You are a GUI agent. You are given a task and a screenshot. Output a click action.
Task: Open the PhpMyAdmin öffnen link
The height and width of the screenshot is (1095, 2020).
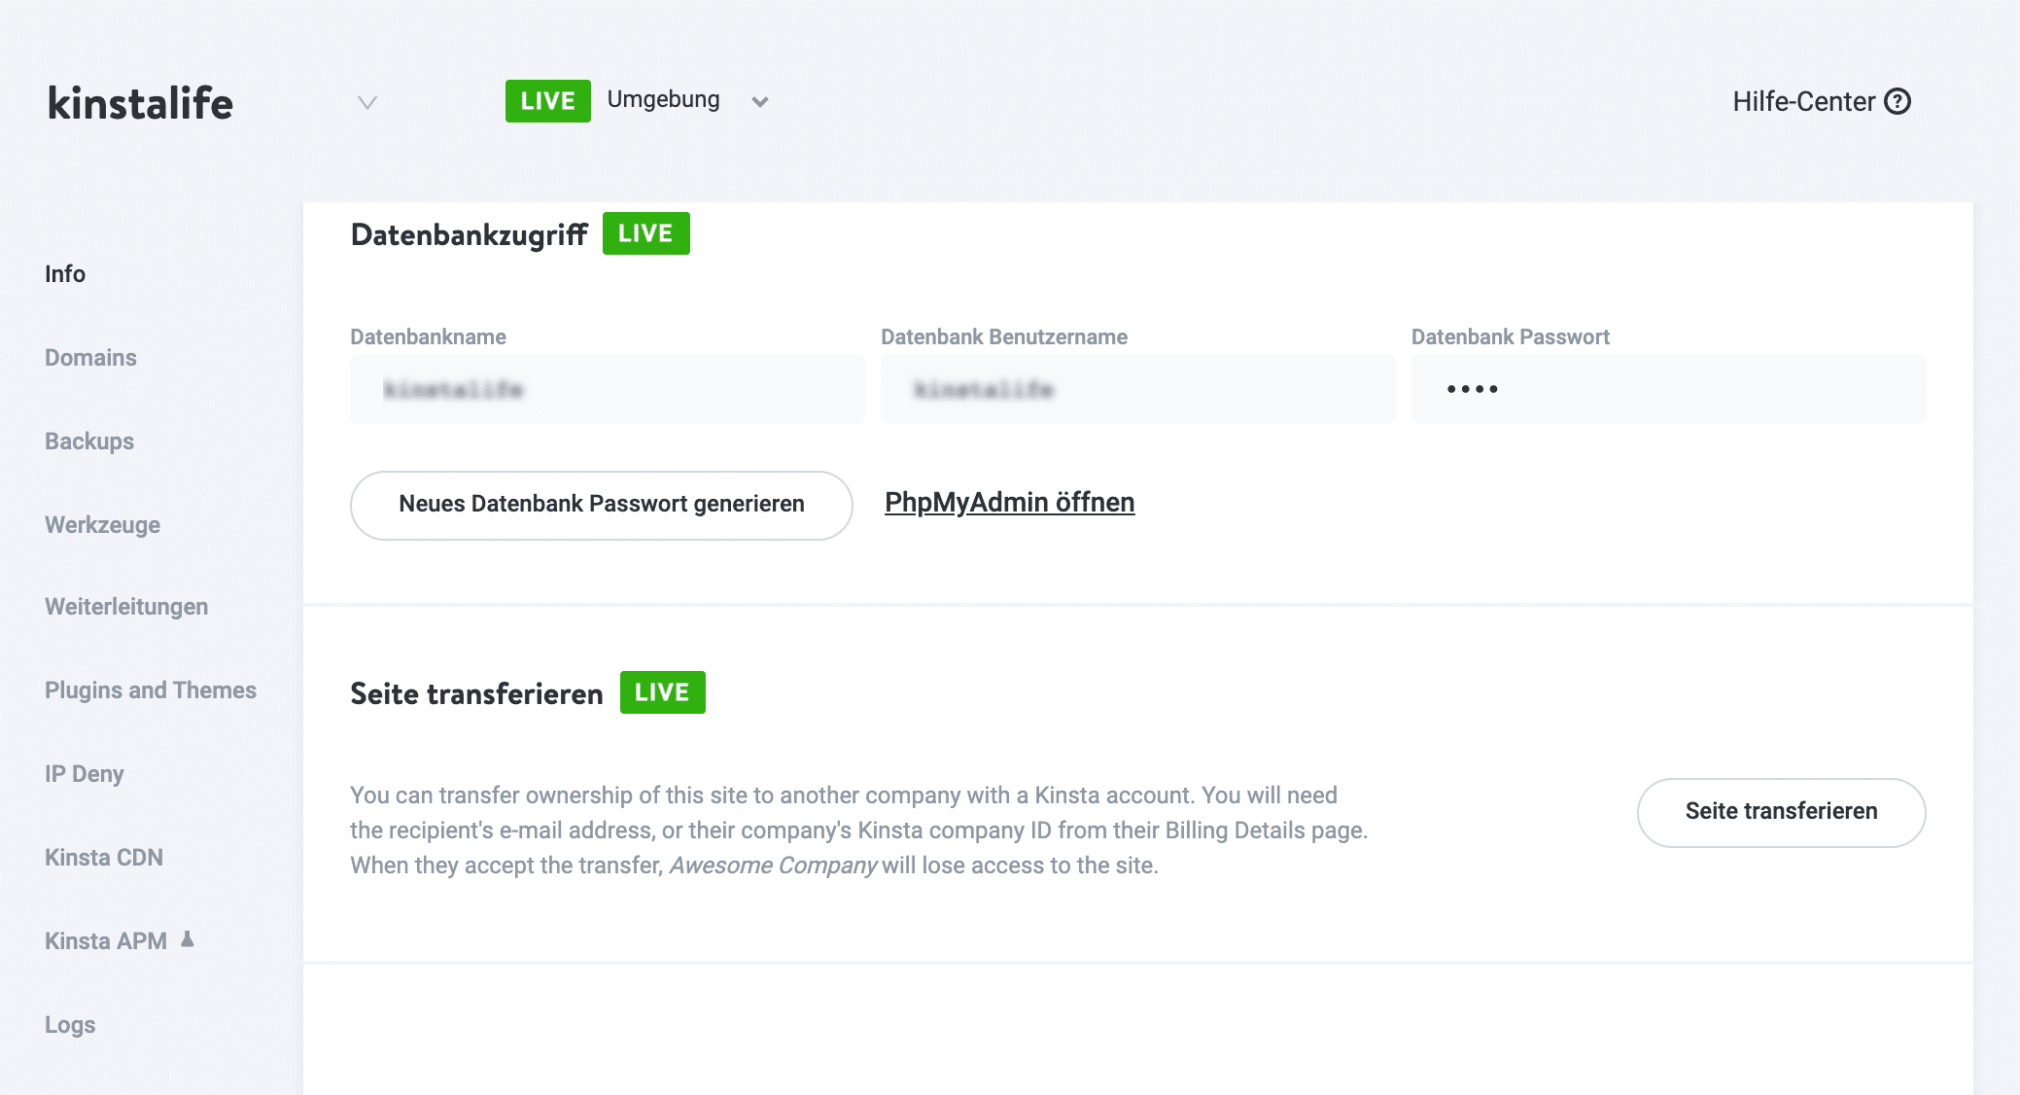(x=1009, y=503)
